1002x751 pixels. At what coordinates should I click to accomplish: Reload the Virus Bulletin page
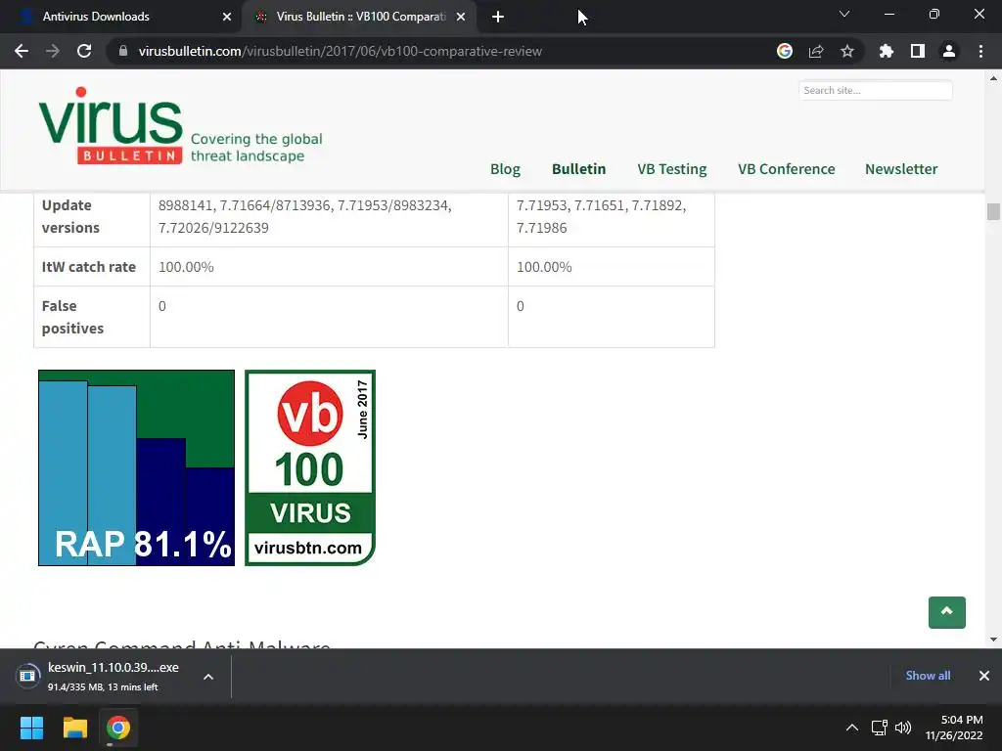84,51
